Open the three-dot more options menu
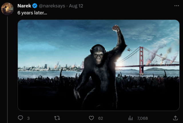Viewport: 183px width, 123px height. click(x=177, y=6)
